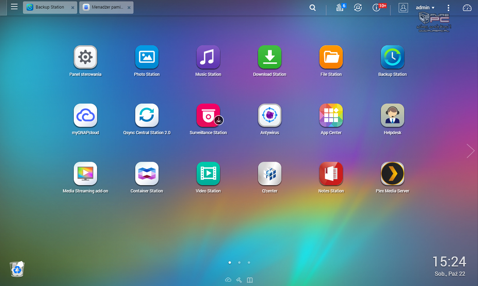The image size is (478, 286).
Task: Click the 15:24 clock widget
Action: tap(449, 262)
